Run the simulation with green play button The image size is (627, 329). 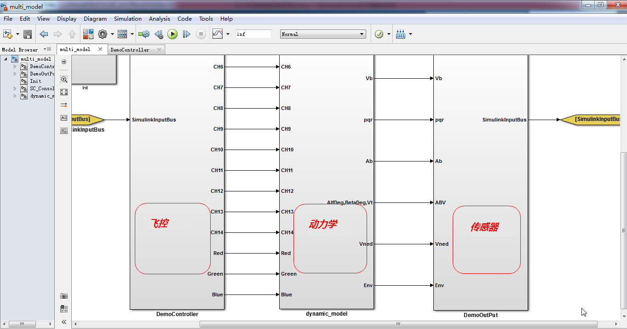tap(173, 34)
